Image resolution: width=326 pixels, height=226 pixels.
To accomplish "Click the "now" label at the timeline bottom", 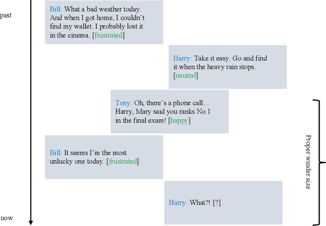I will [7, 218].
